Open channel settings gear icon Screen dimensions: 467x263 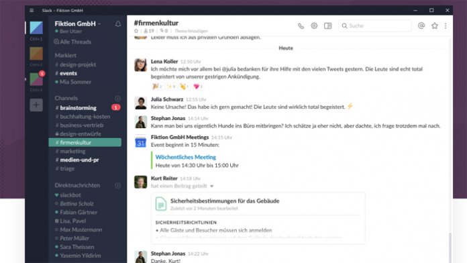tap(314, 25)
